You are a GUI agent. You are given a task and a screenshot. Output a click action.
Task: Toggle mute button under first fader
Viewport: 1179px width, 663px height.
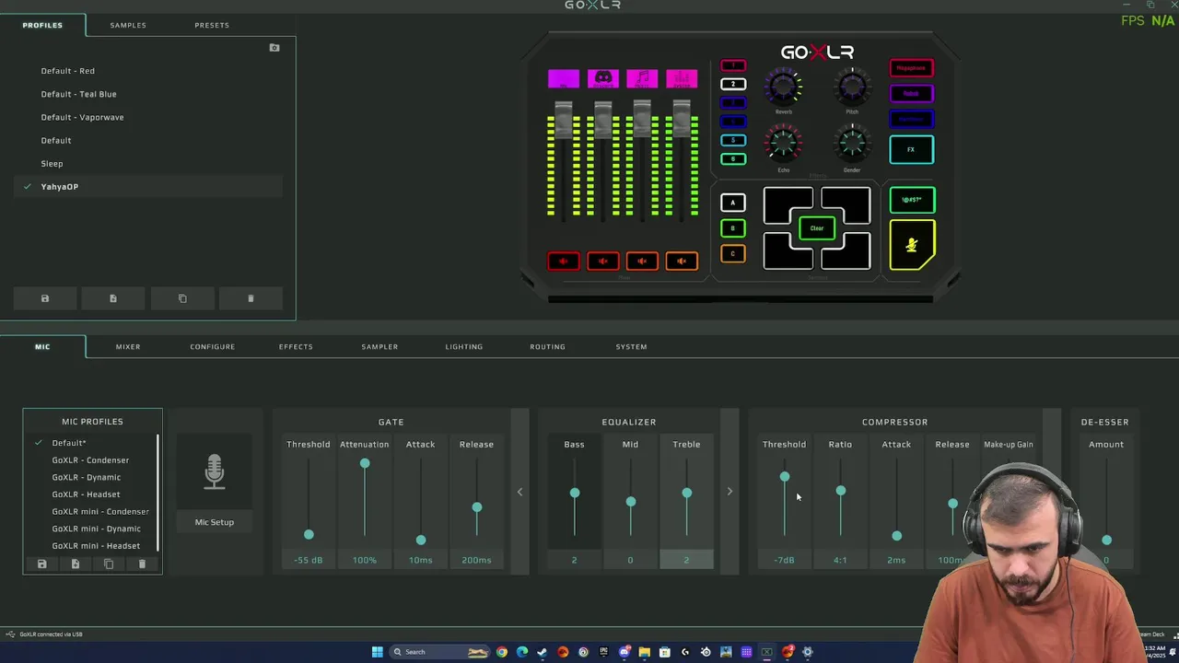click(x=564, y=262)
